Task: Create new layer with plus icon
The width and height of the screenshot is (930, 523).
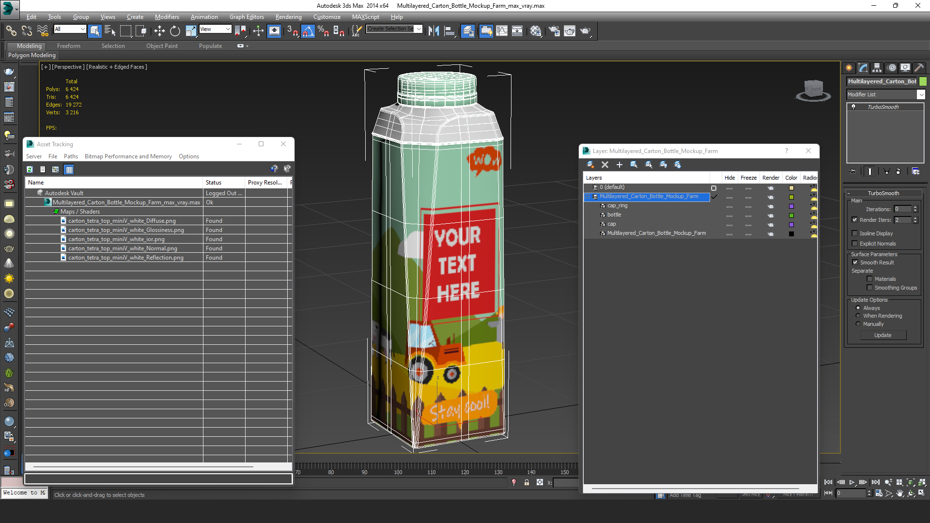Action: (x=619, y=165)
